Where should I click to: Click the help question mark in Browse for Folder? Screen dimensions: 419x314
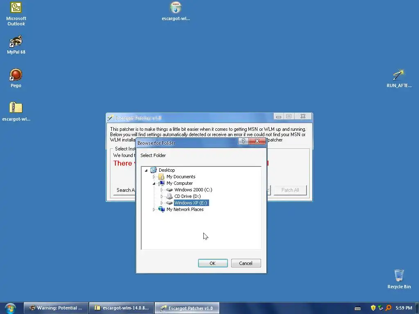pyautogui.click(x=243, y=141)
